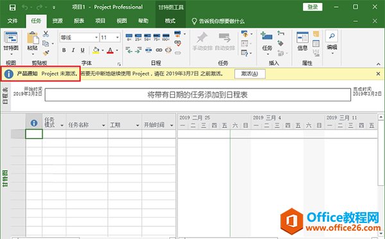
Task: Click the 激活(A) activate button
Action: click(250, 74)
